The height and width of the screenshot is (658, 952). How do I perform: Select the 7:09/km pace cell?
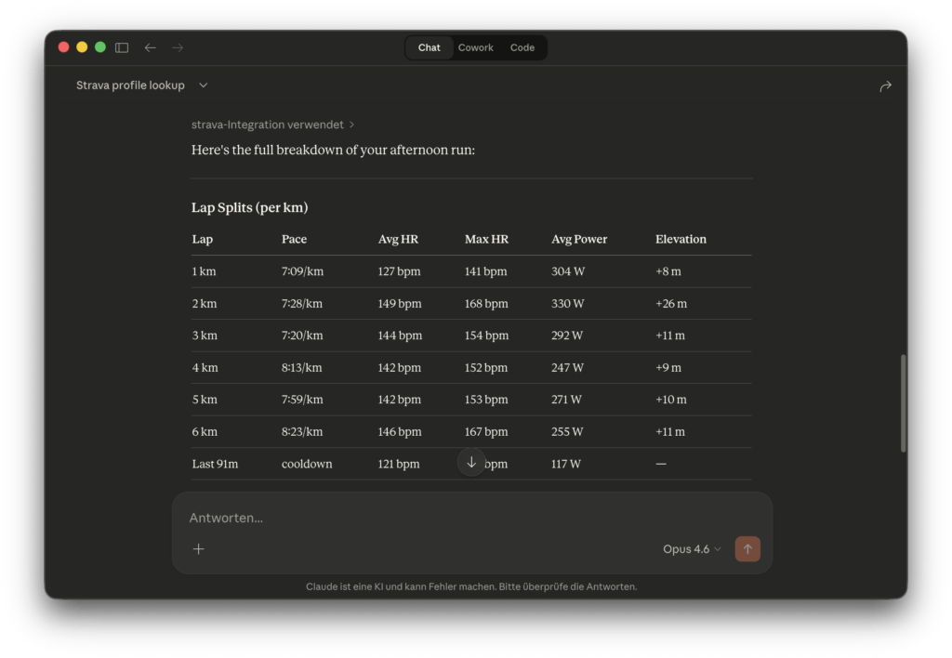pyautogui.click(x=302, y=271)
